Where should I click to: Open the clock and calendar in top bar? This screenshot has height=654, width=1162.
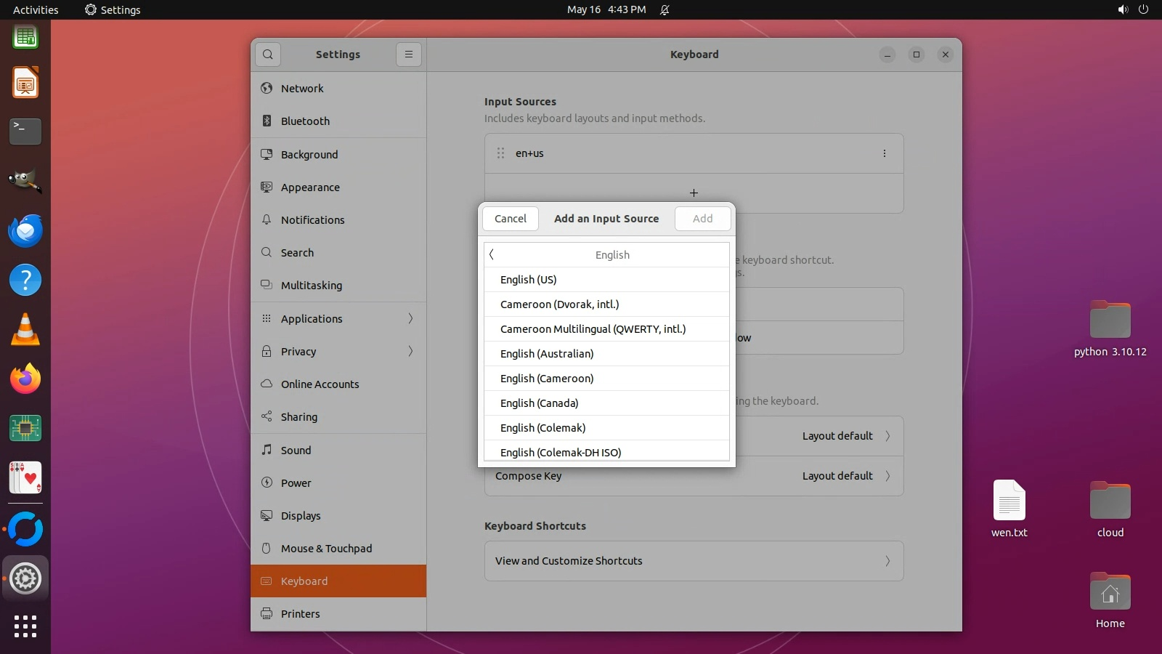pos(606,9)
